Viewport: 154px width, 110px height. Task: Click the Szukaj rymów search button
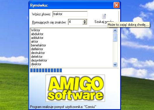[104, 19]
